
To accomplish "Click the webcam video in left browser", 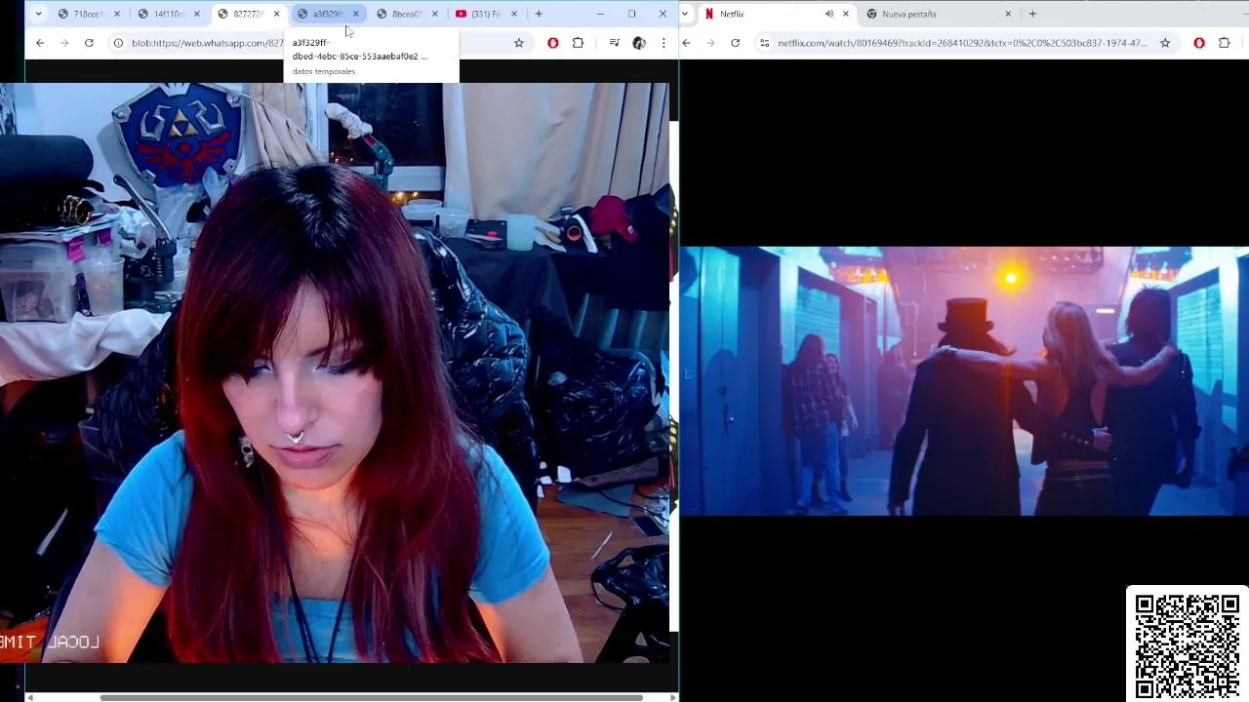I will point(335,372).
